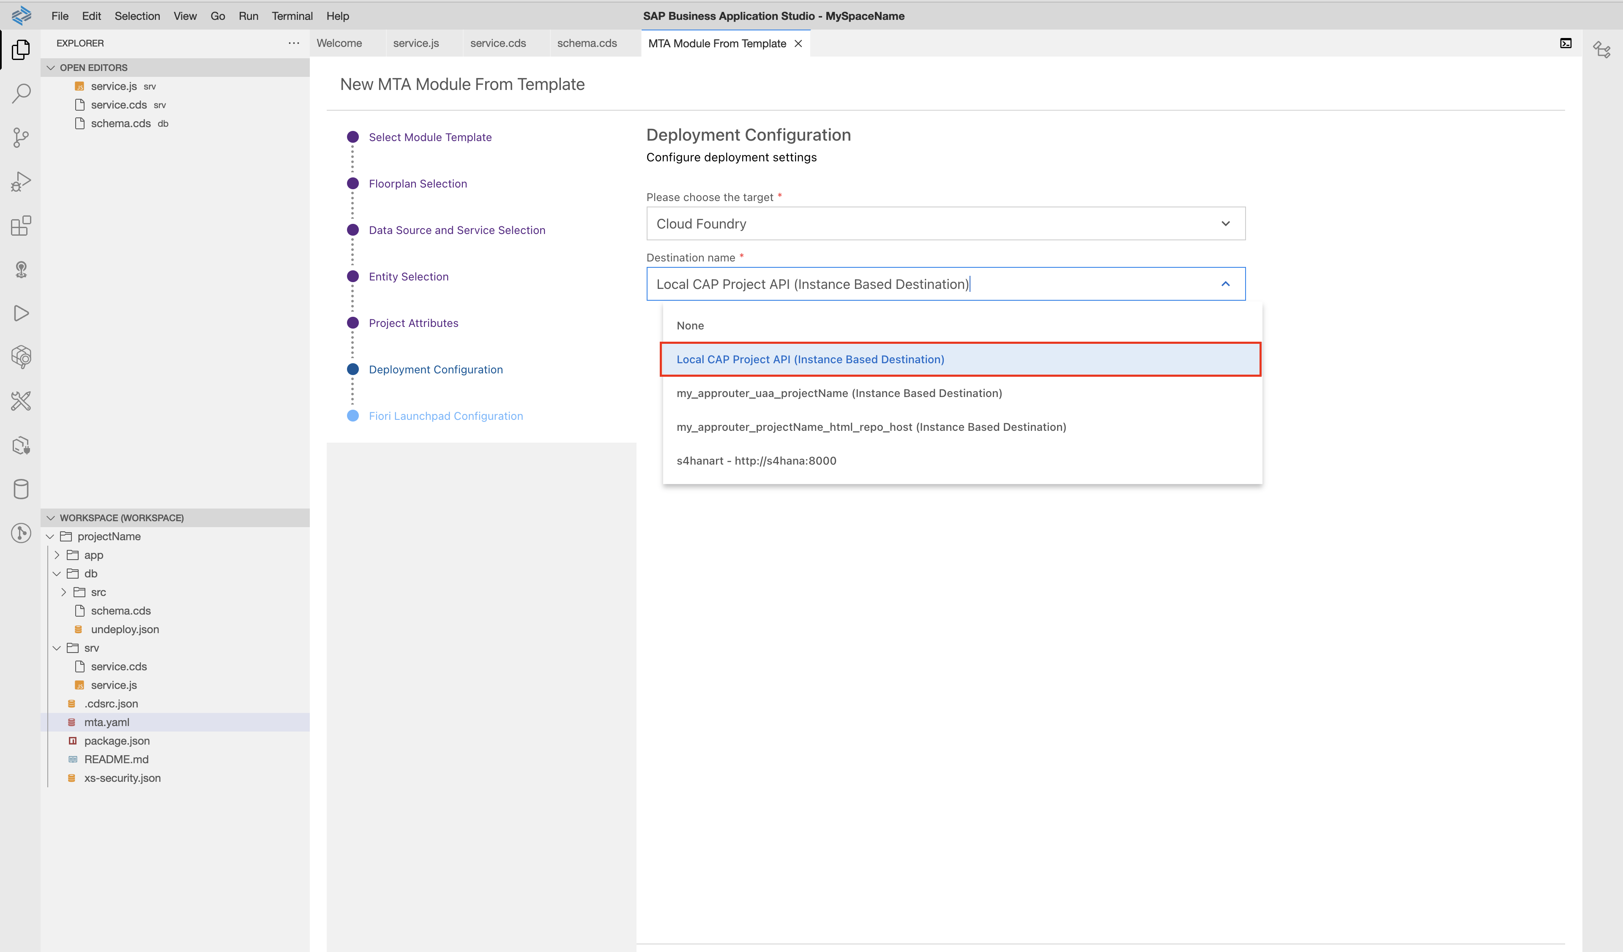Open README.md in workspace tree

[x=175, y=759]
